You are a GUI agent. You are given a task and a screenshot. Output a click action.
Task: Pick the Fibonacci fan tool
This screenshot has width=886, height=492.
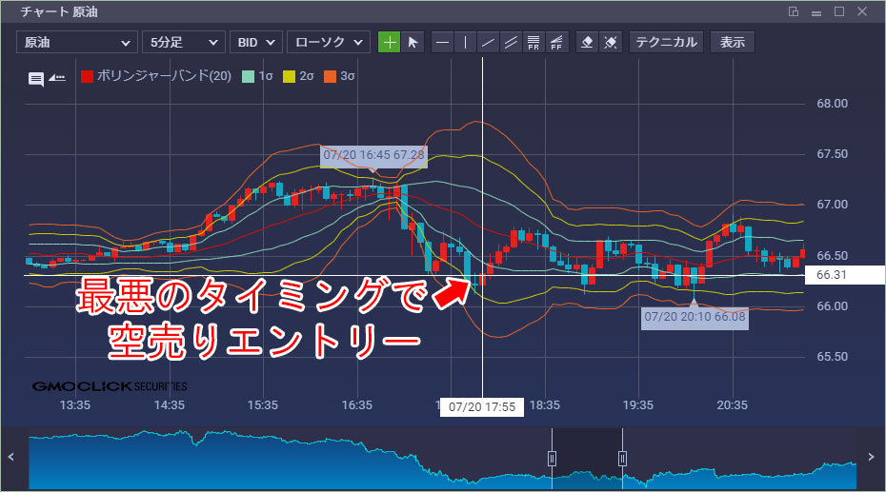pos(556,42)
